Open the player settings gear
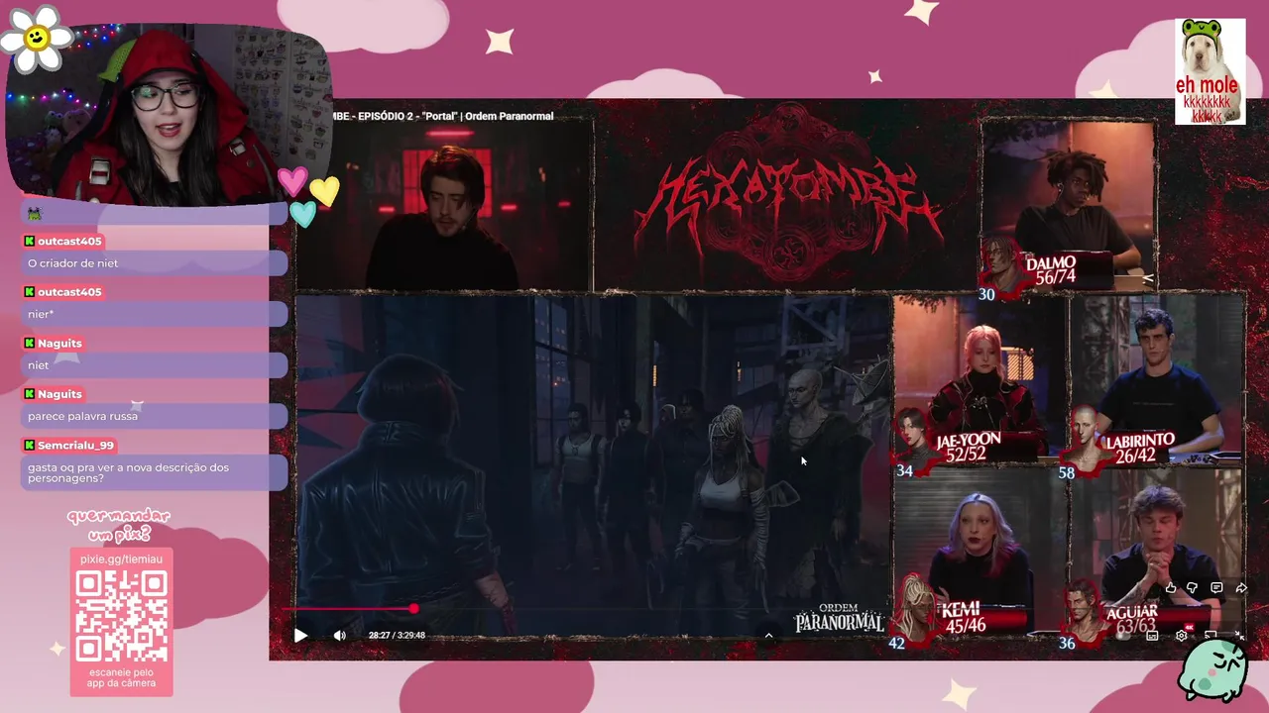This screenshot has height=713, width=1269. point(1182,636)
